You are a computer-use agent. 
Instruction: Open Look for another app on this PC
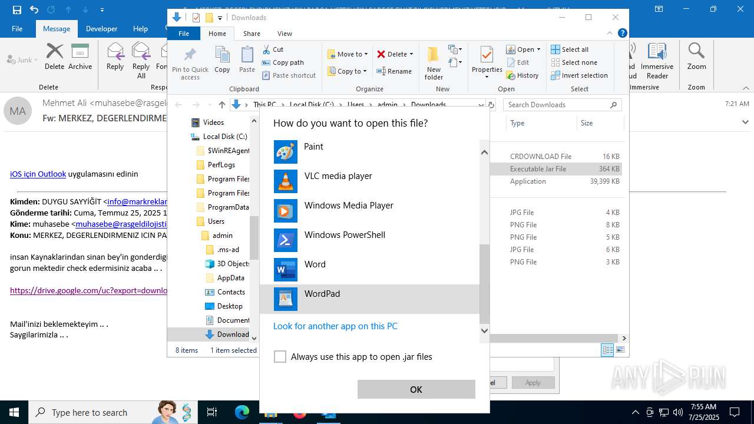[335, 326]
